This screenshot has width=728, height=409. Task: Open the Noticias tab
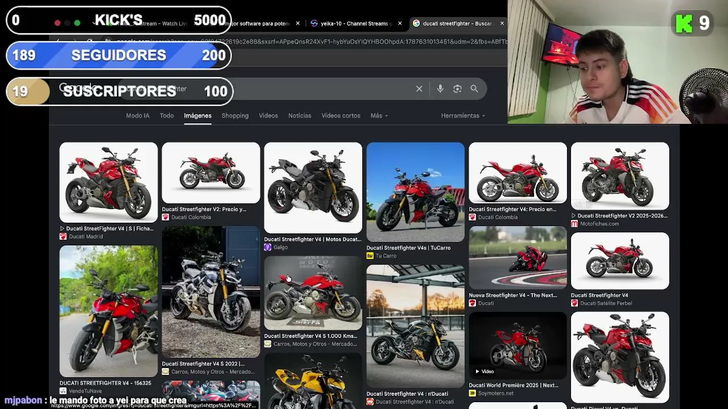click(300, 115)
